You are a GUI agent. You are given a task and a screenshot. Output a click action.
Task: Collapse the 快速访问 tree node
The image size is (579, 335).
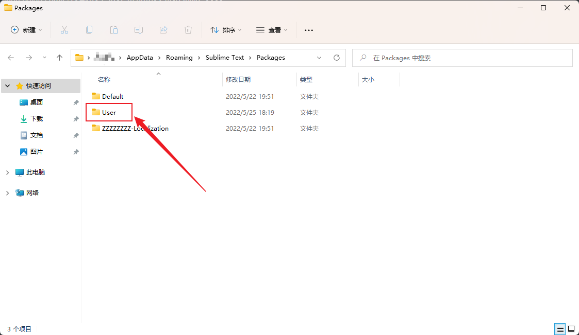tap(7, 86)
